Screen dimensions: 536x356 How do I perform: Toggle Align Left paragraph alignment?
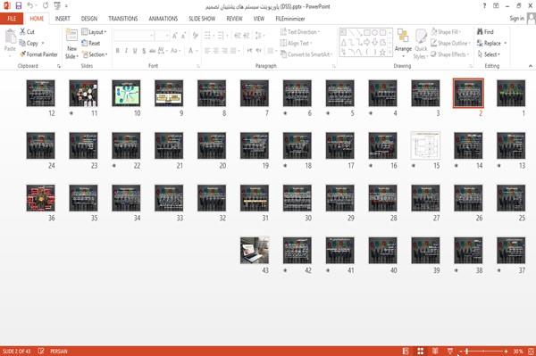coord(207,51)
